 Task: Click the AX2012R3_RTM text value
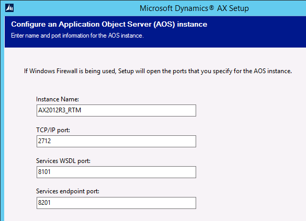60,110
